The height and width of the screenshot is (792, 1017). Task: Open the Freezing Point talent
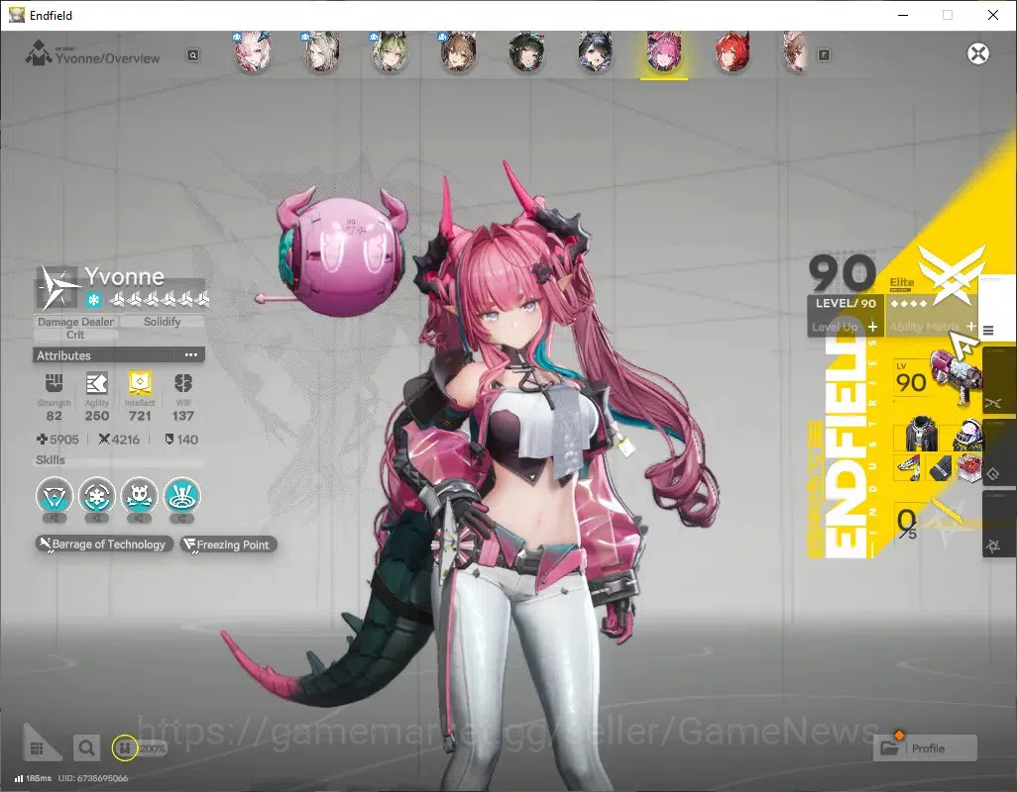[228, 544]
